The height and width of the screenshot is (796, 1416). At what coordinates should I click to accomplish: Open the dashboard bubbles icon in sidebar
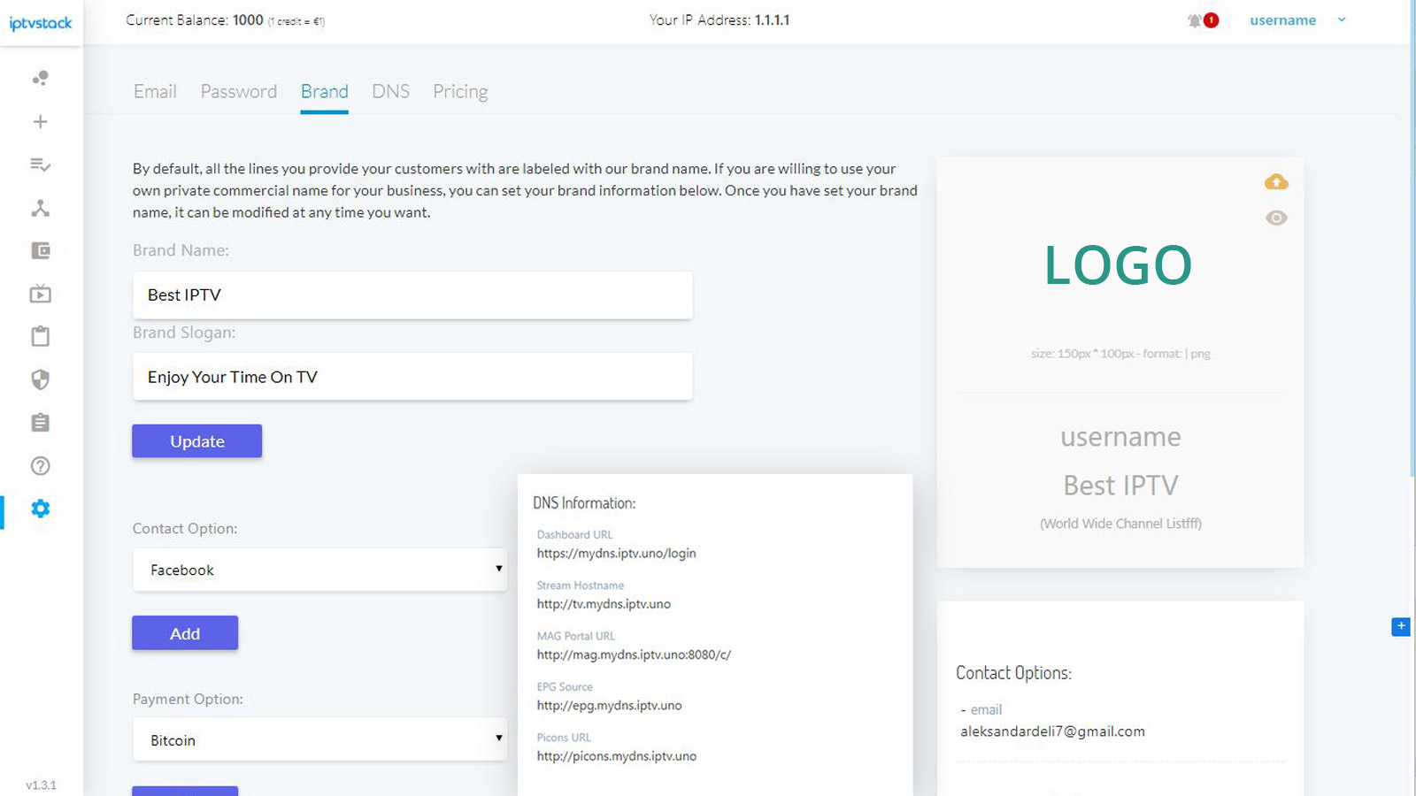click(x=40, y=78)
